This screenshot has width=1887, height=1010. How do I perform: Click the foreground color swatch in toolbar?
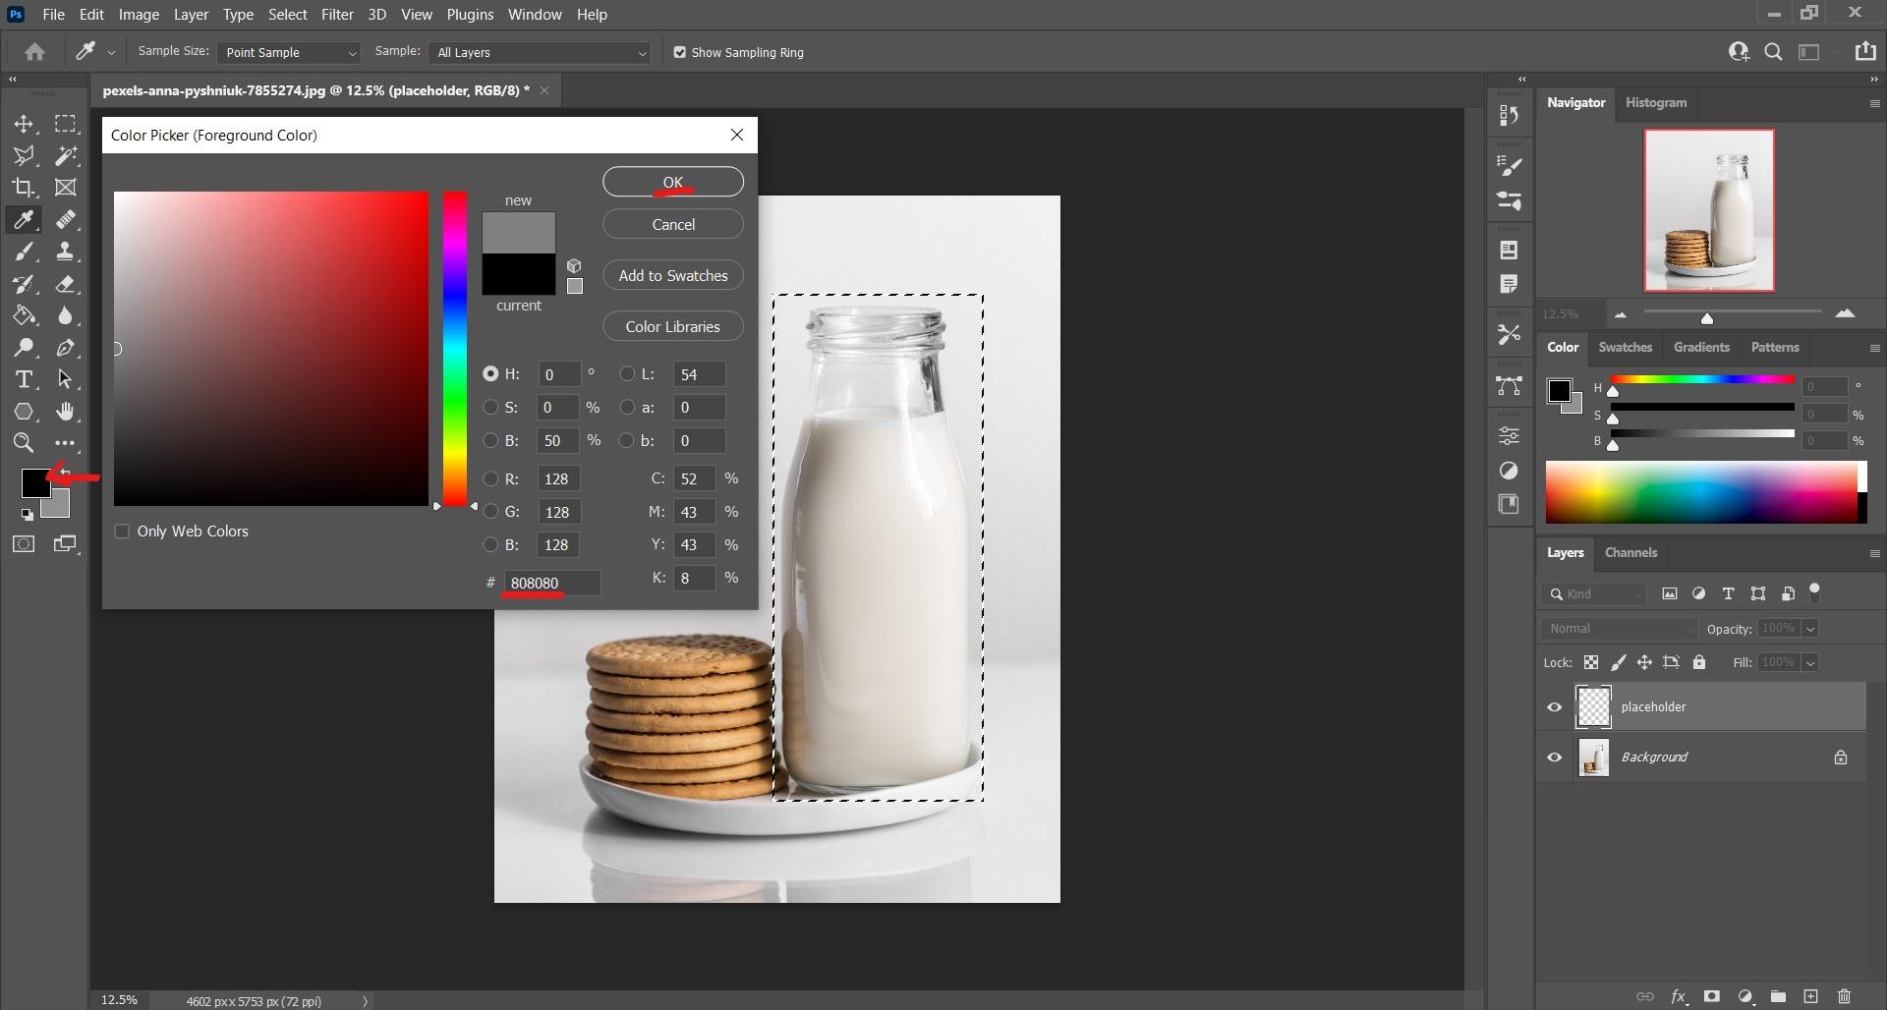pos(35,482)
